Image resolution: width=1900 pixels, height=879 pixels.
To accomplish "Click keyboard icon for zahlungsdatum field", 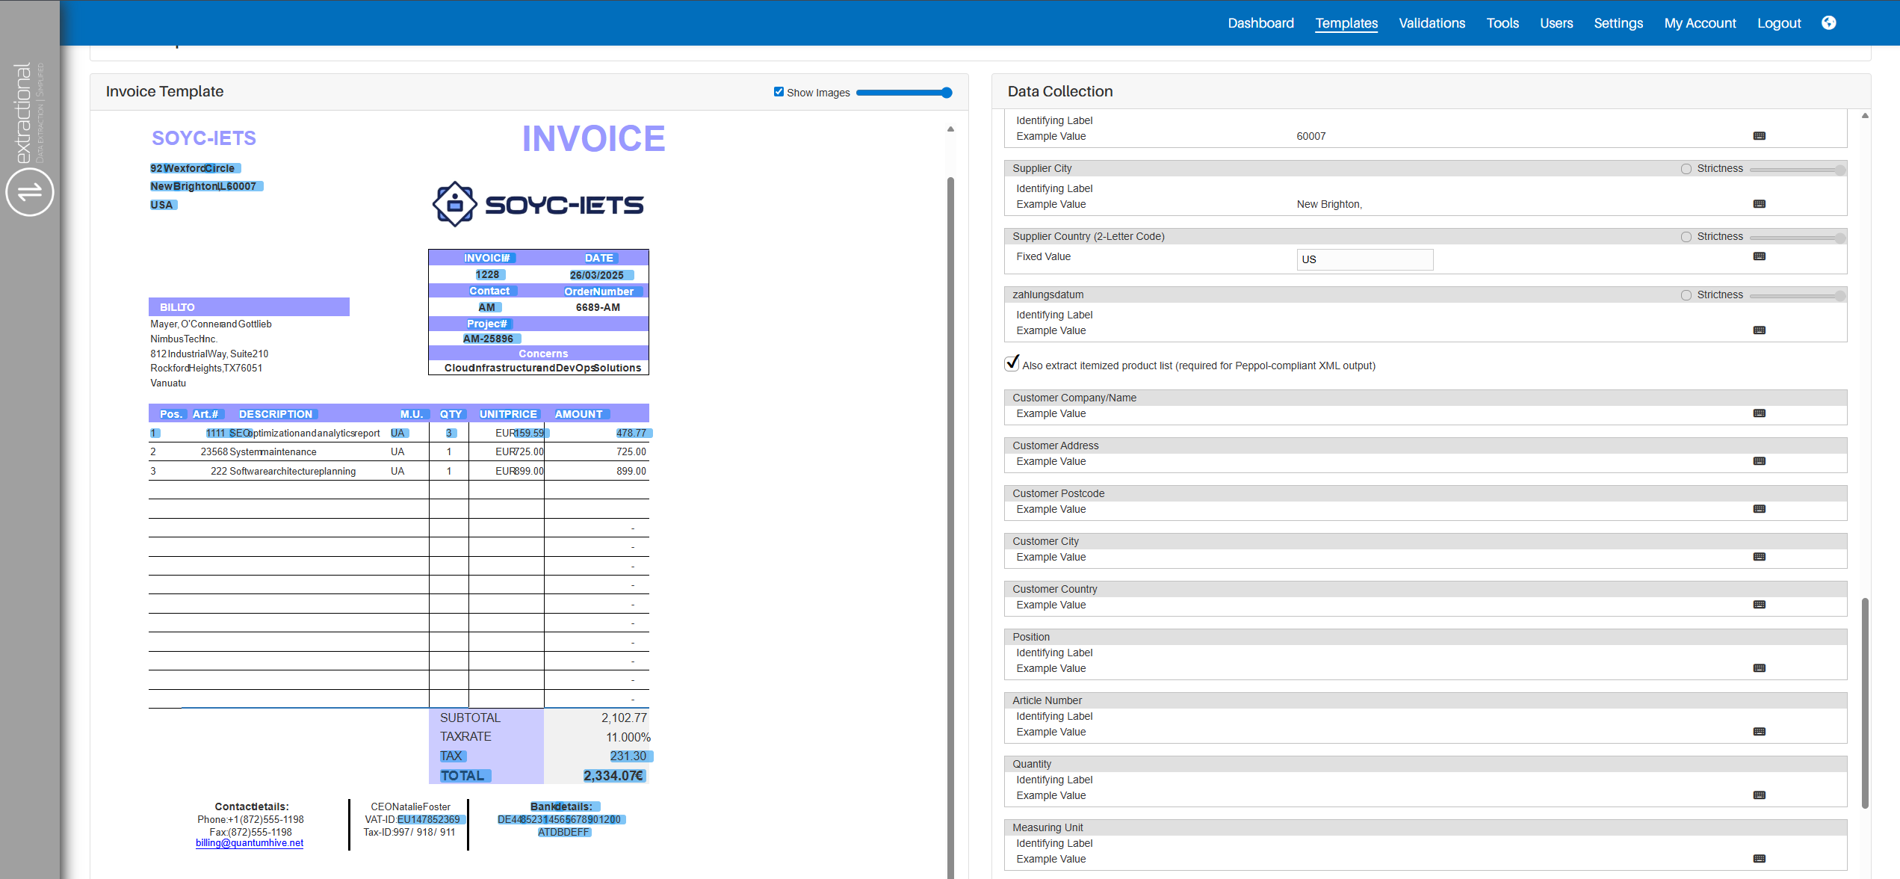I will (x=1759, y=330).
